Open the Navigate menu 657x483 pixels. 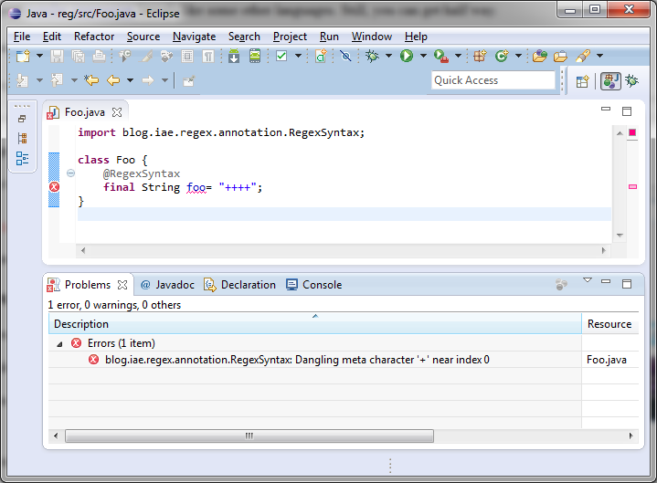coord(194,37)
